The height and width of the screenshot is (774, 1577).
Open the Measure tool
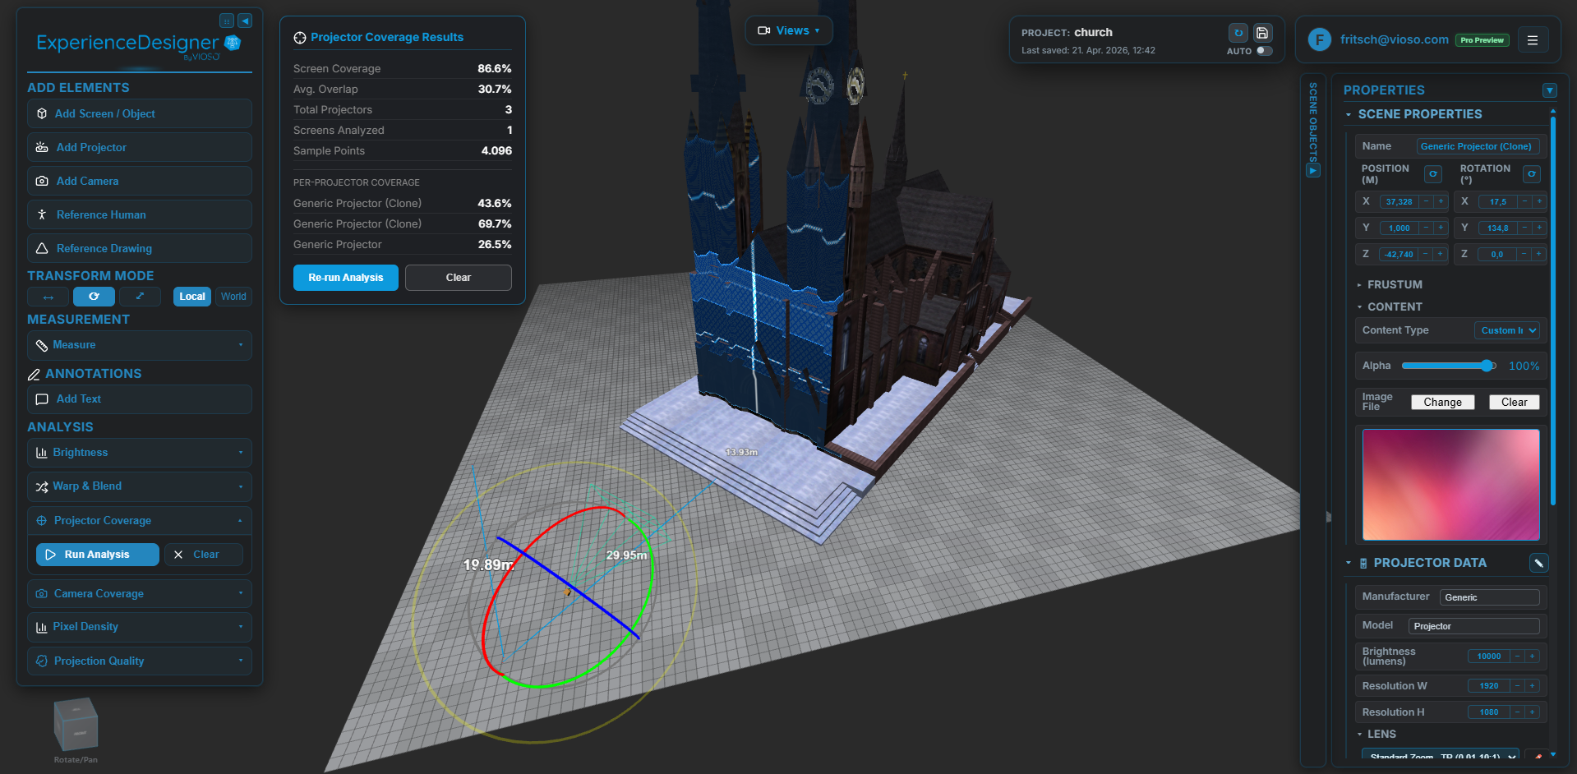click(75, 345)
